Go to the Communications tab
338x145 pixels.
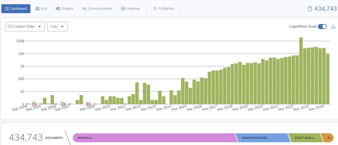point(97,9)
